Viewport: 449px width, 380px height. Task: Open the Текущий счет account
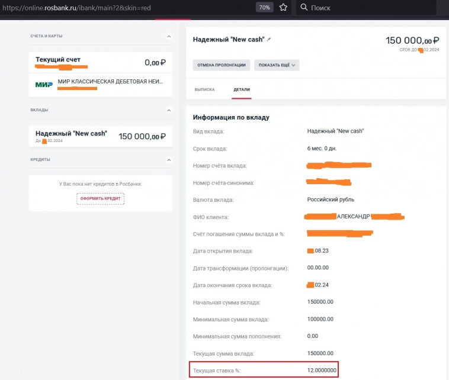tap(100, 62)
